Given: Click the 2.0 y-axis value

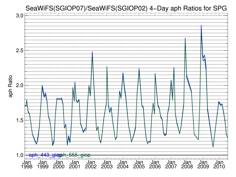Looking at the screenshot, I should (20, 85).
